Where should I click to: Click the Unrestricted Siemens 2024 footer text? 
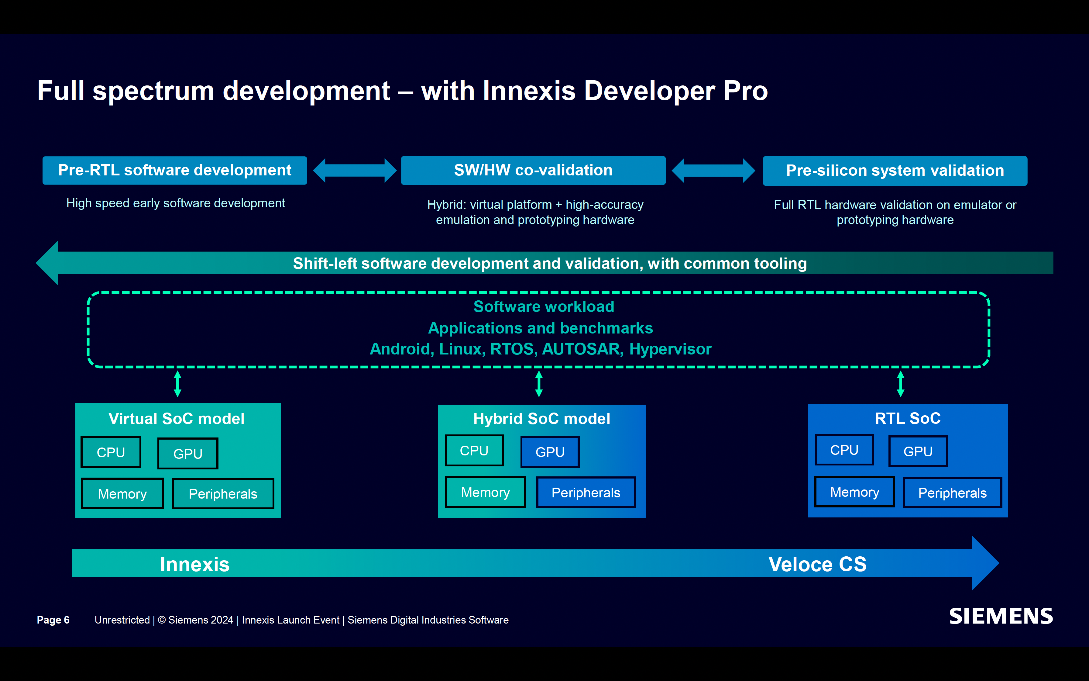pyautogui.click(x=301, y=620)
